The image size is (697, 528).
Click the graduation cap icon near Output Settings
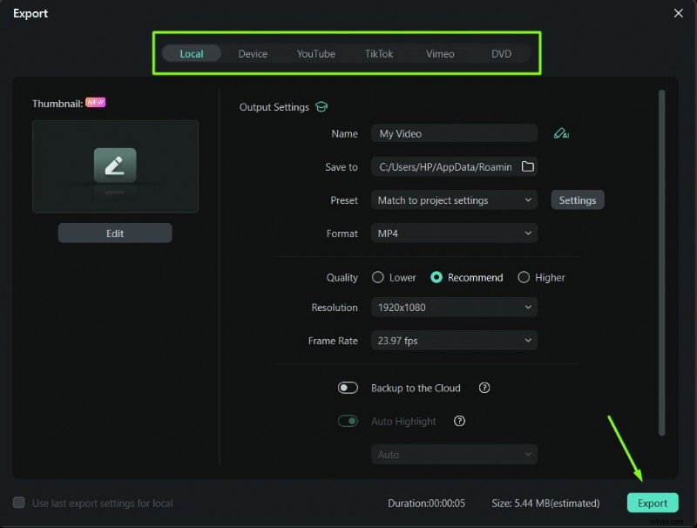tap(321, 106)
